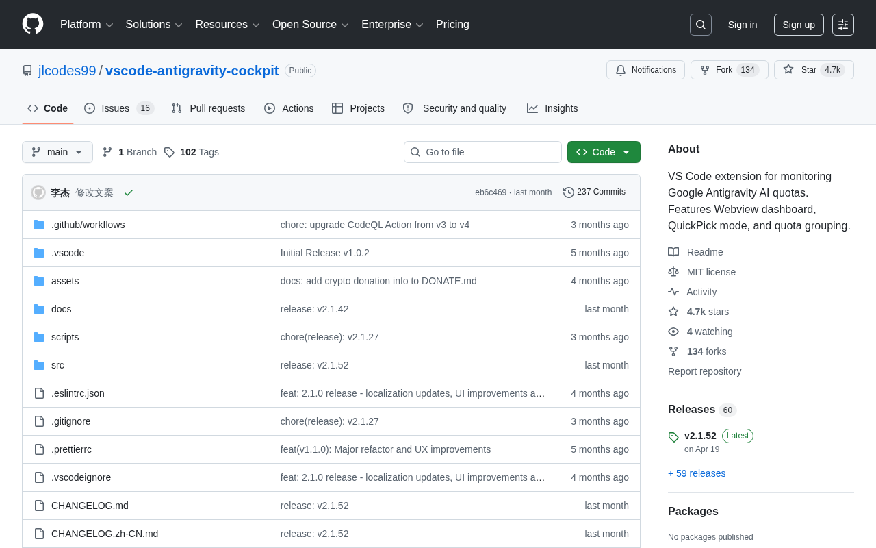Switch to the Pull requests tab
876x548 pixels.
(208, 108)
